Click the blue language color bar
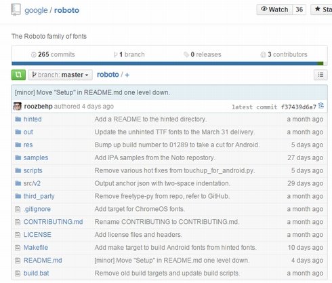This screenshot has height=283, width=332. tap(165, 64)
